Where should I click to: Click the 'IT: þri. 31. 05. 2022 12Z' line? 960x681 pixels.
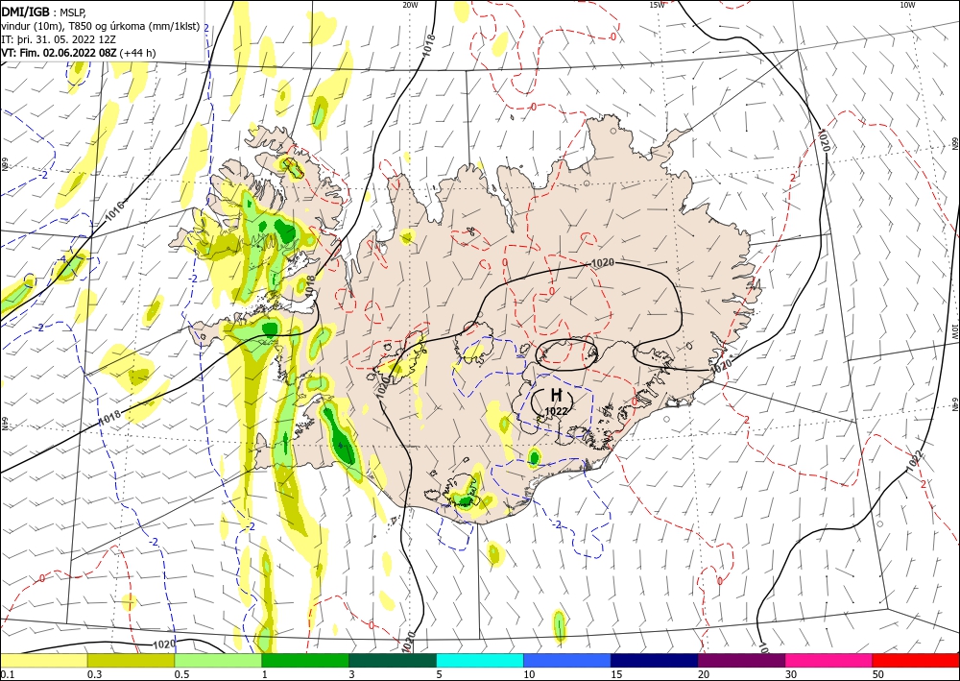point(59,38)
